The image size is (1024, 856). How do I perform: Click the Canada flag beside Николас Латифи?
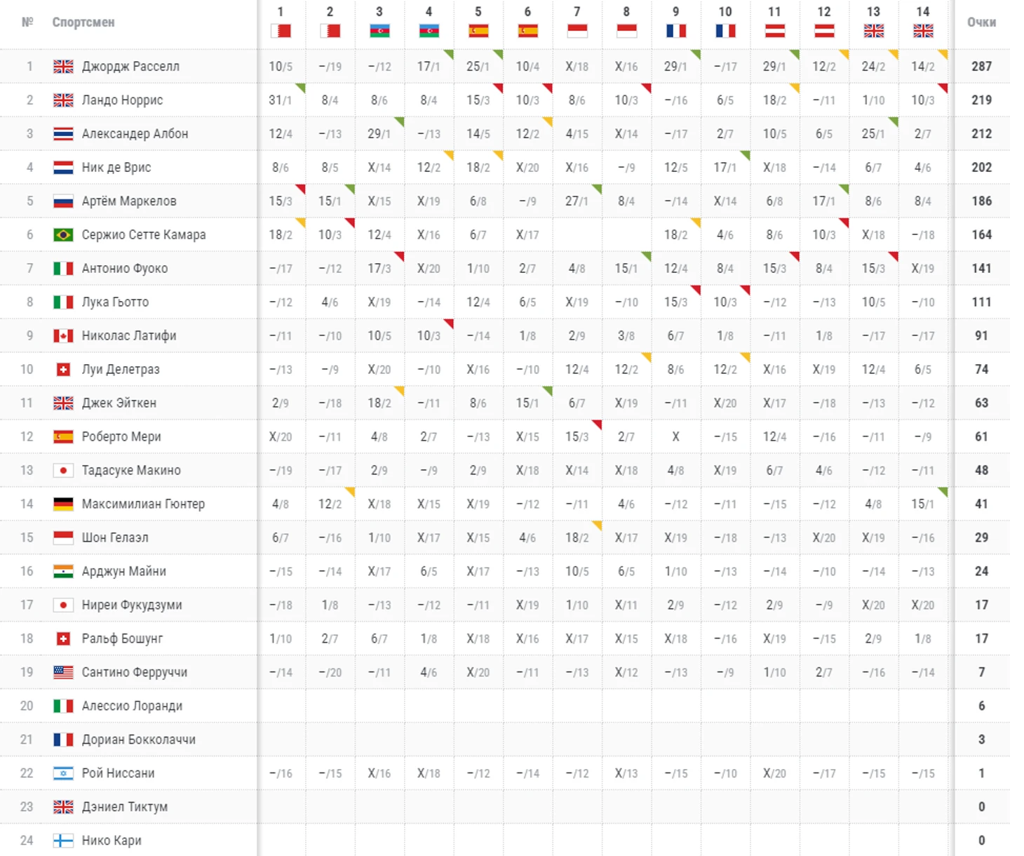pyautogui.click(x=63, y=335)
